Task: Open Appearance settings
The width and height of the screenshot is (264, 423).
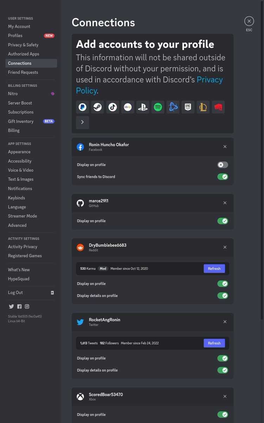Action: click(x=31, y=152)
